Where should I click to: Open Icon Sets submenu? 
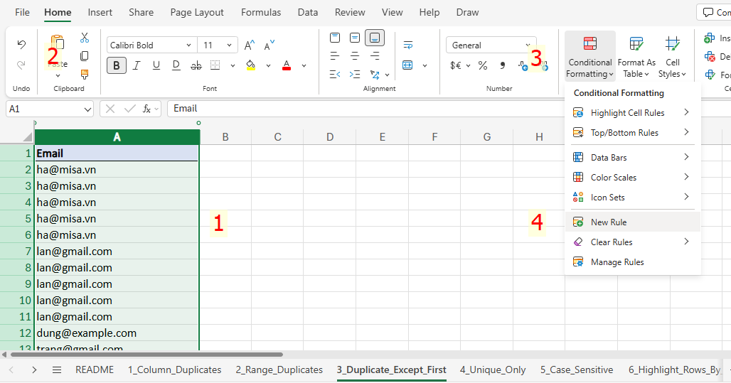coord(632,198)
